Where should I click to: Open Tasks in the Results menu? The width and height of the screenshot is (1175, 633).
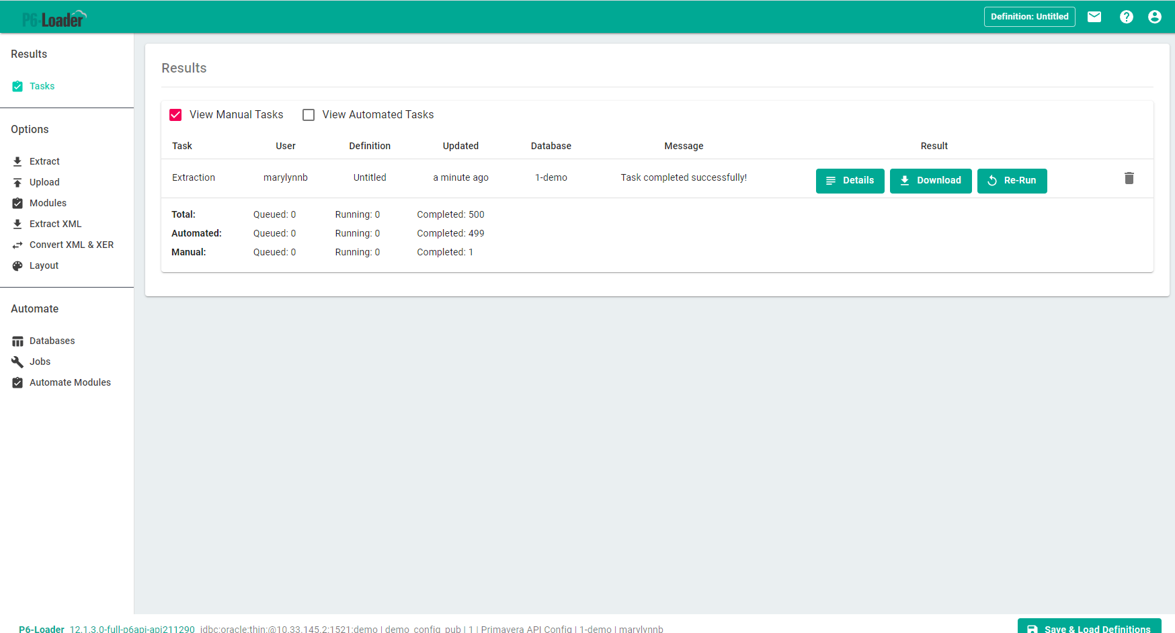pyautogui.click(x=42, y=86)
